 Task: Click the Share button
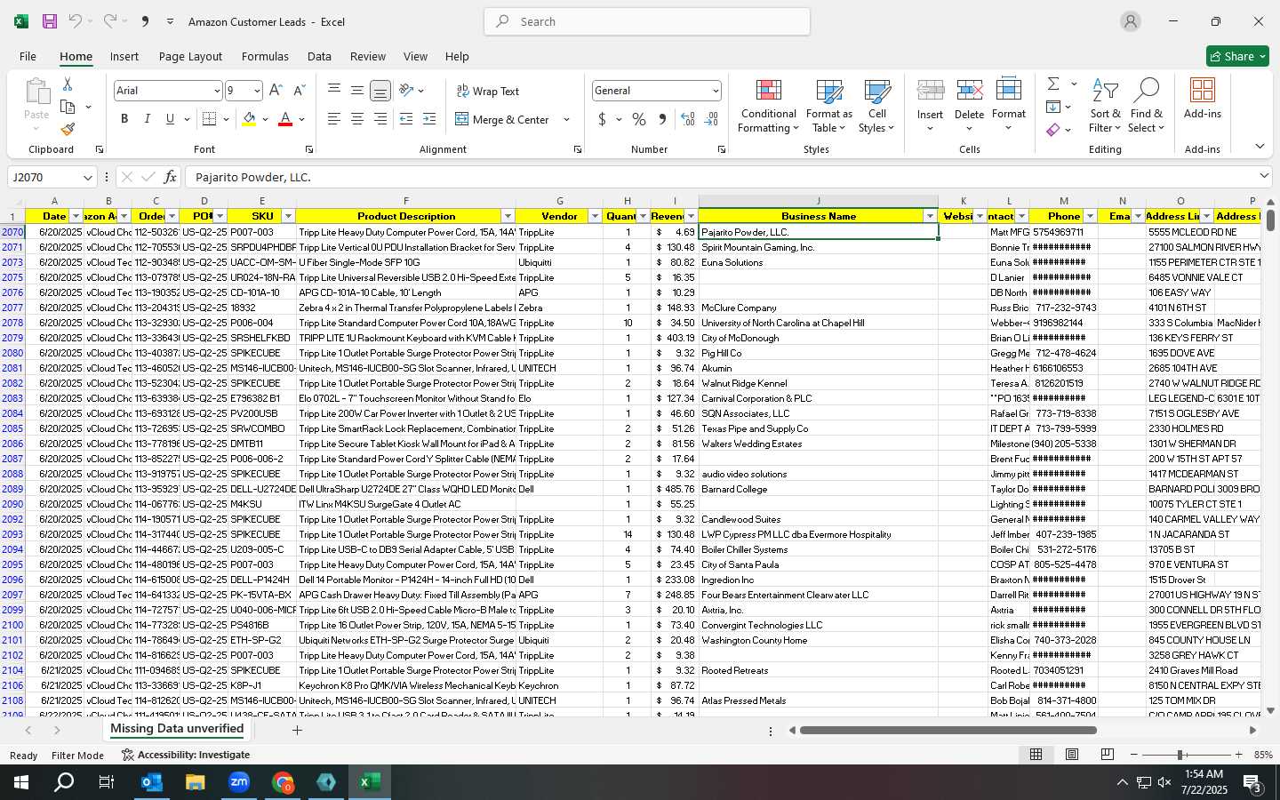click(x=1237, y=56)
